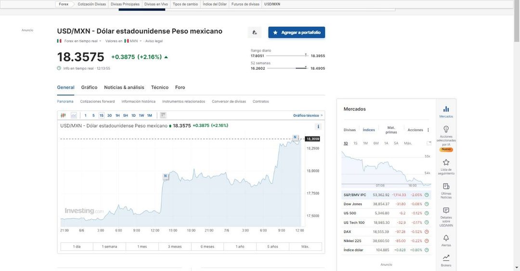Click the 52 semanas range bar
This screenshot has width=520, height=271.
(x=287, y=68)
